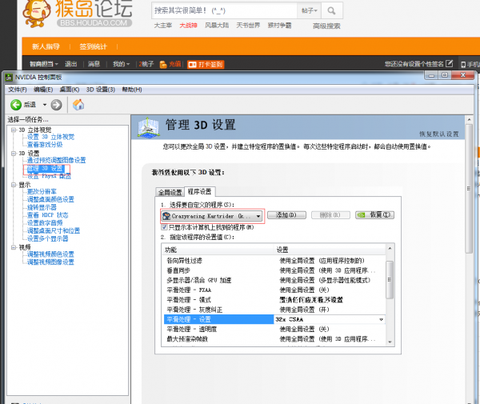
Task: Switch to the 全局设置 tab
Action: tap(170, 192)
